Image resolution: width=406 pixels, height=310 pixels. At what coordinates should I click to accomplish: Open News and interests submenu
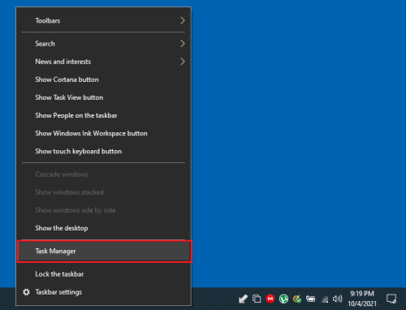(x=104, y=62)
